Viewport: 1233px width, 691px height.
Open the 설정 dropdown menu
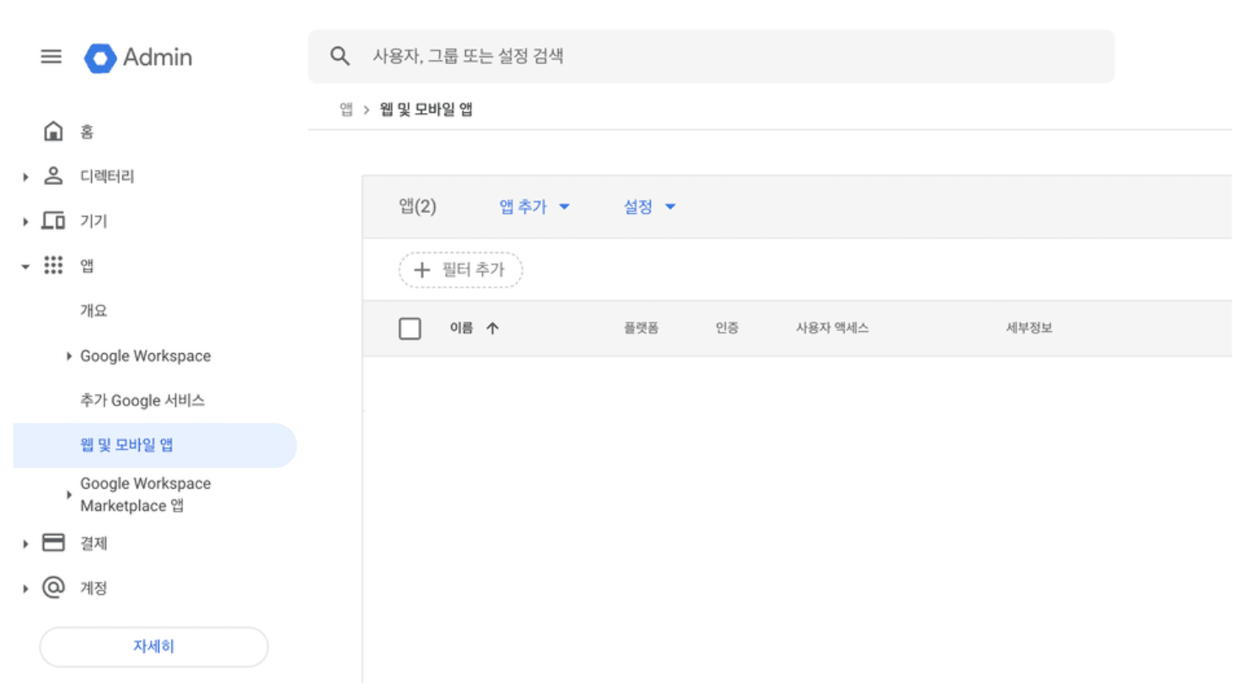[647, 206]
